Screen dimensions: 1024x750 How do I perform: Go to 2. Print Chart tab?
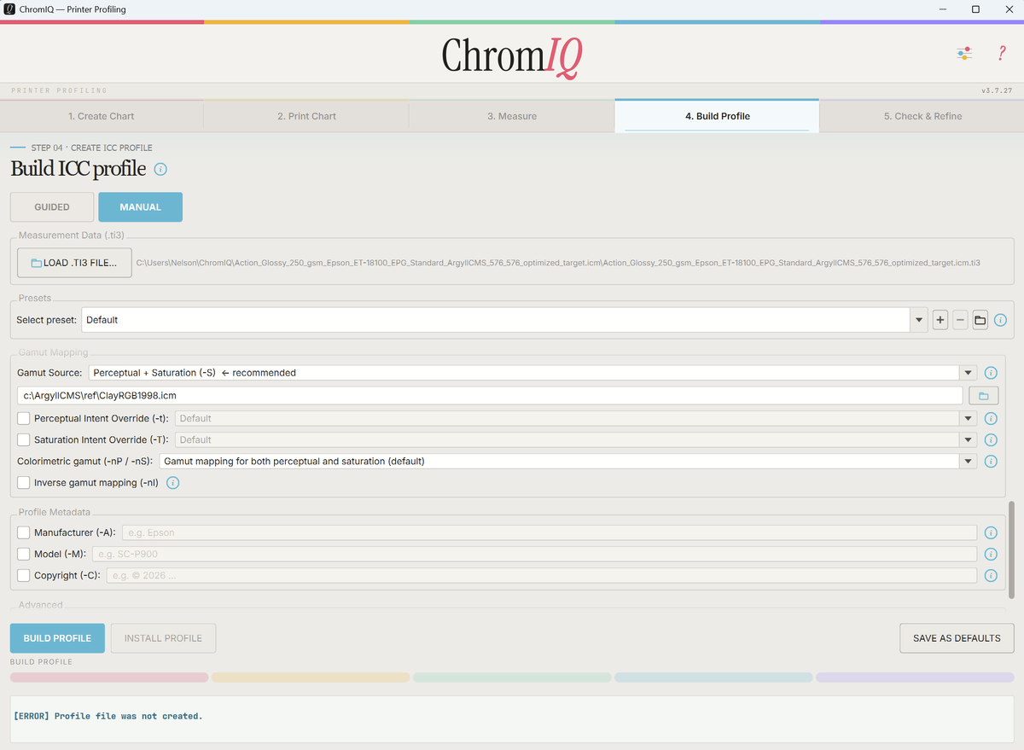tap(306, 116)
